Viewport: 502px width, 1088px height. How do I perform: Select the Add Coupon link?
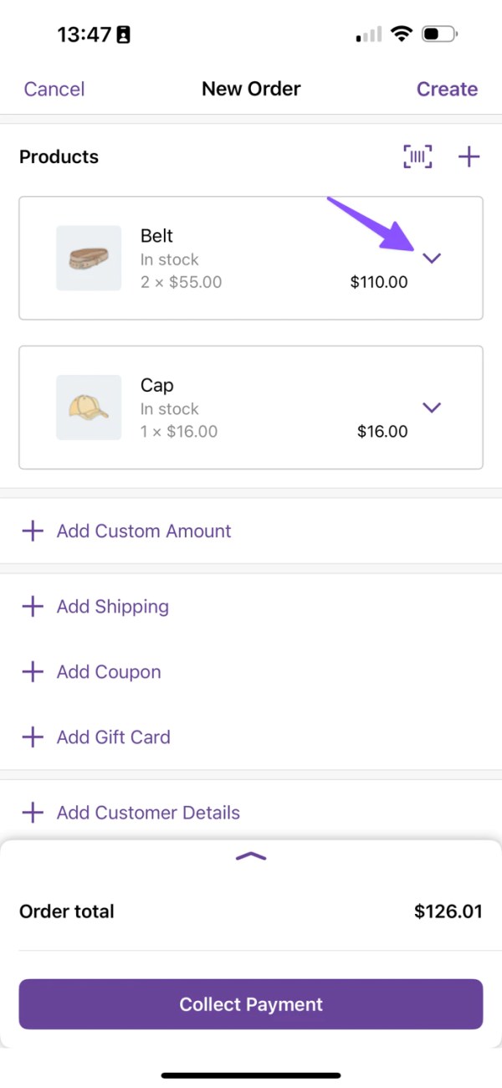[x=109, y=672]
